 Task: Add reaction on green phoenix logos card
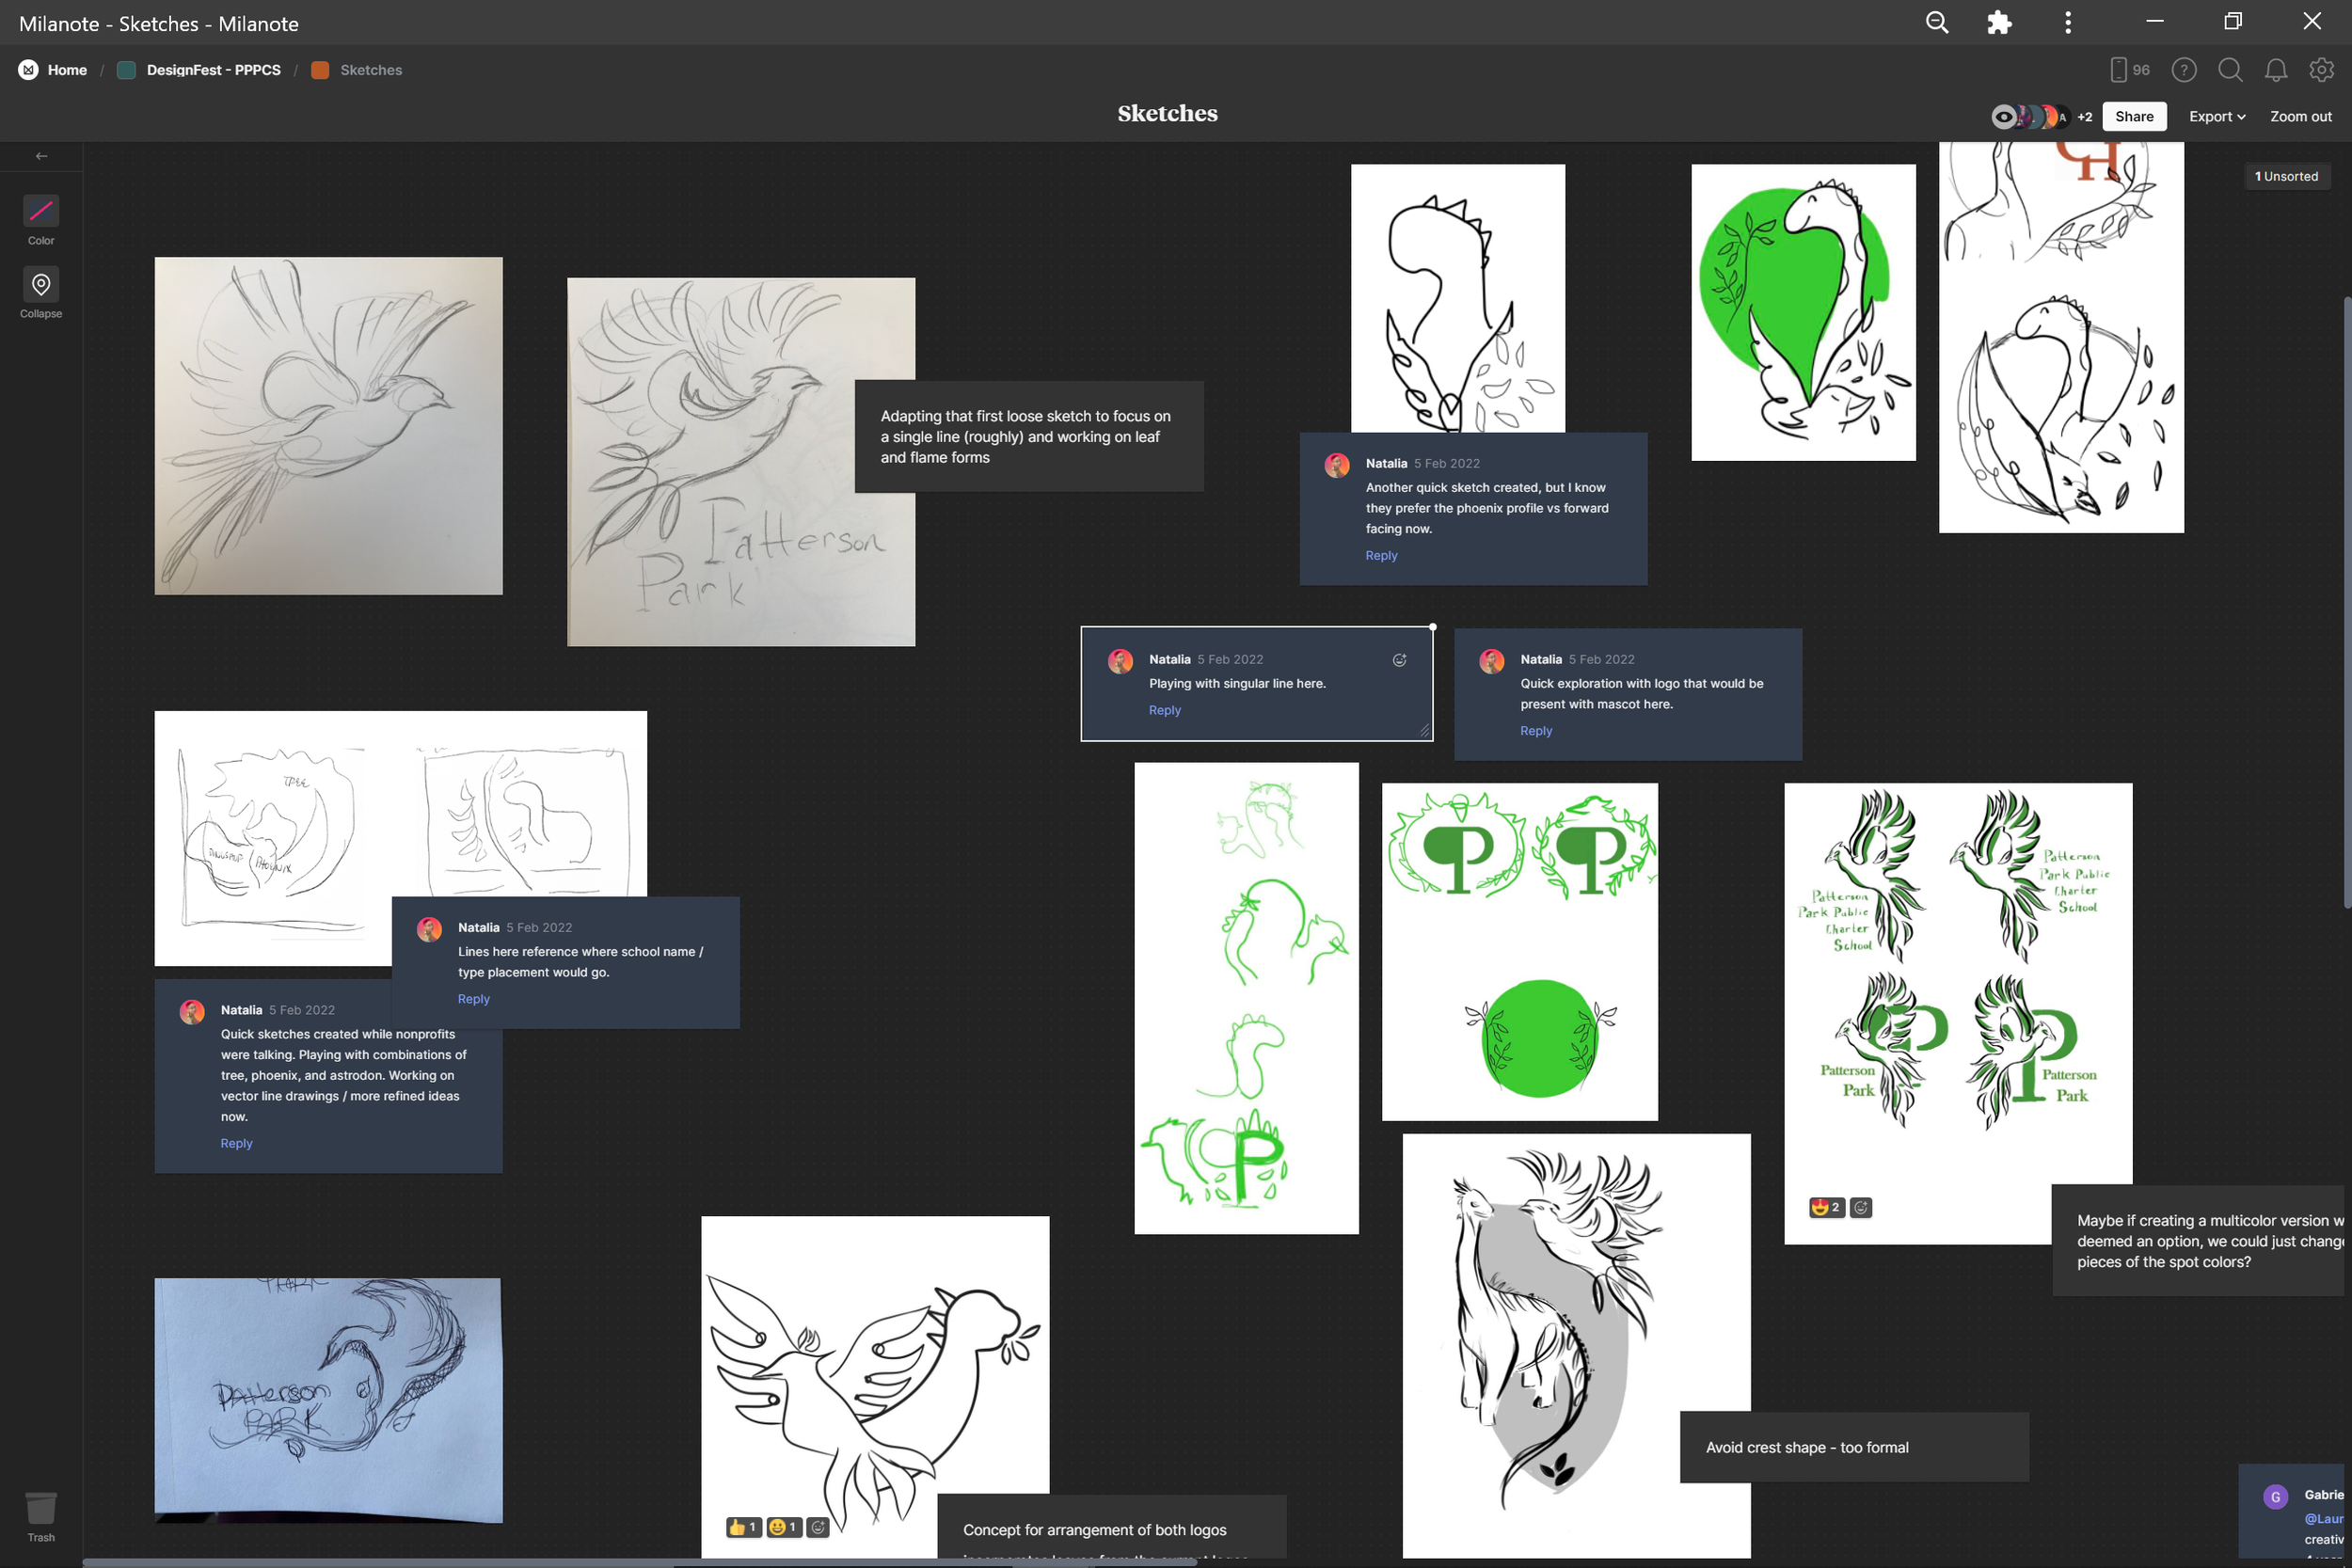point(1860,1207)
